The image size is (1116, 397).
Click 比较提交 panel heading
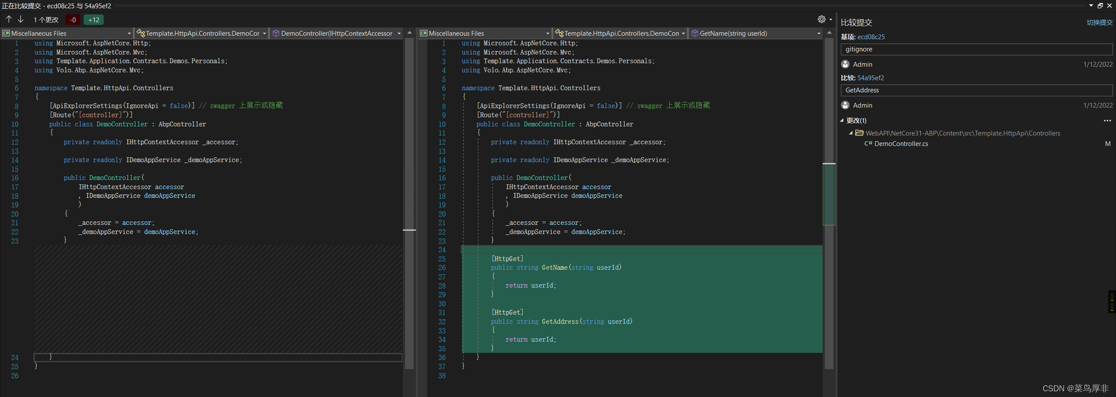(x=857, y=22)
